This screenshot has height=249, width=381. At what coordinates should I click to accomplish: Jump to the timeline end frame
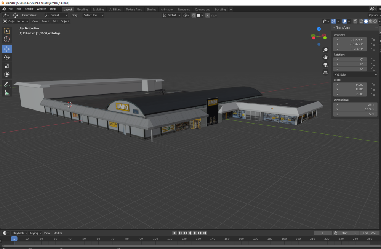point(205,233)
